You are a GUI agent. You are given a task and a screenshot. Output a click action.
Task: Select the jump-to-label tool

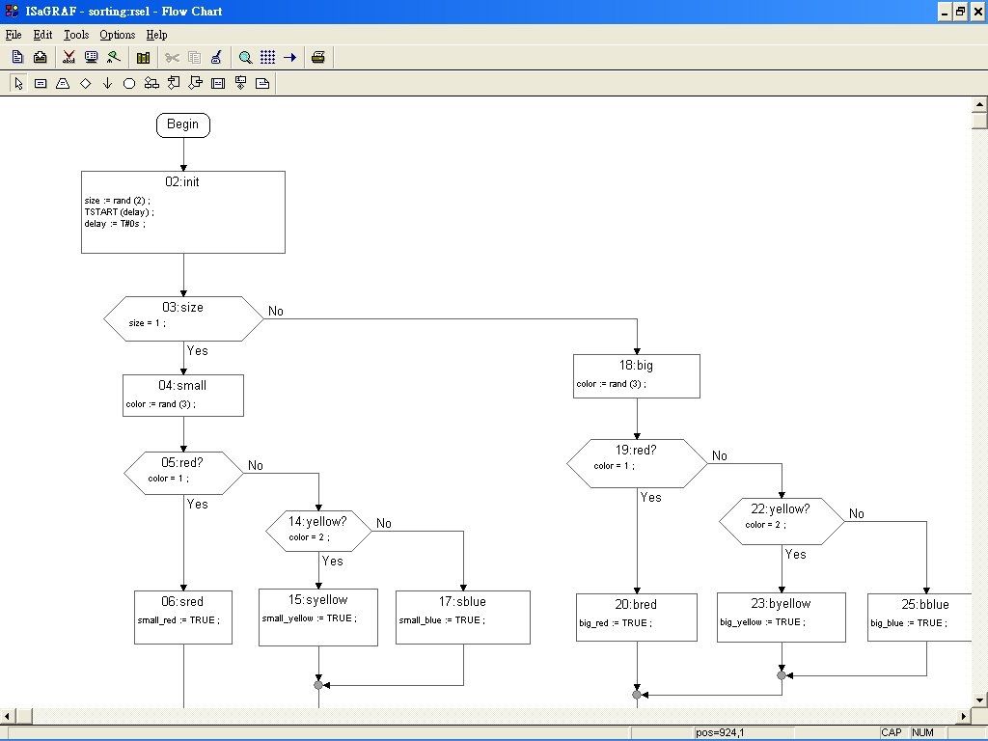click(x=174, y=83)
